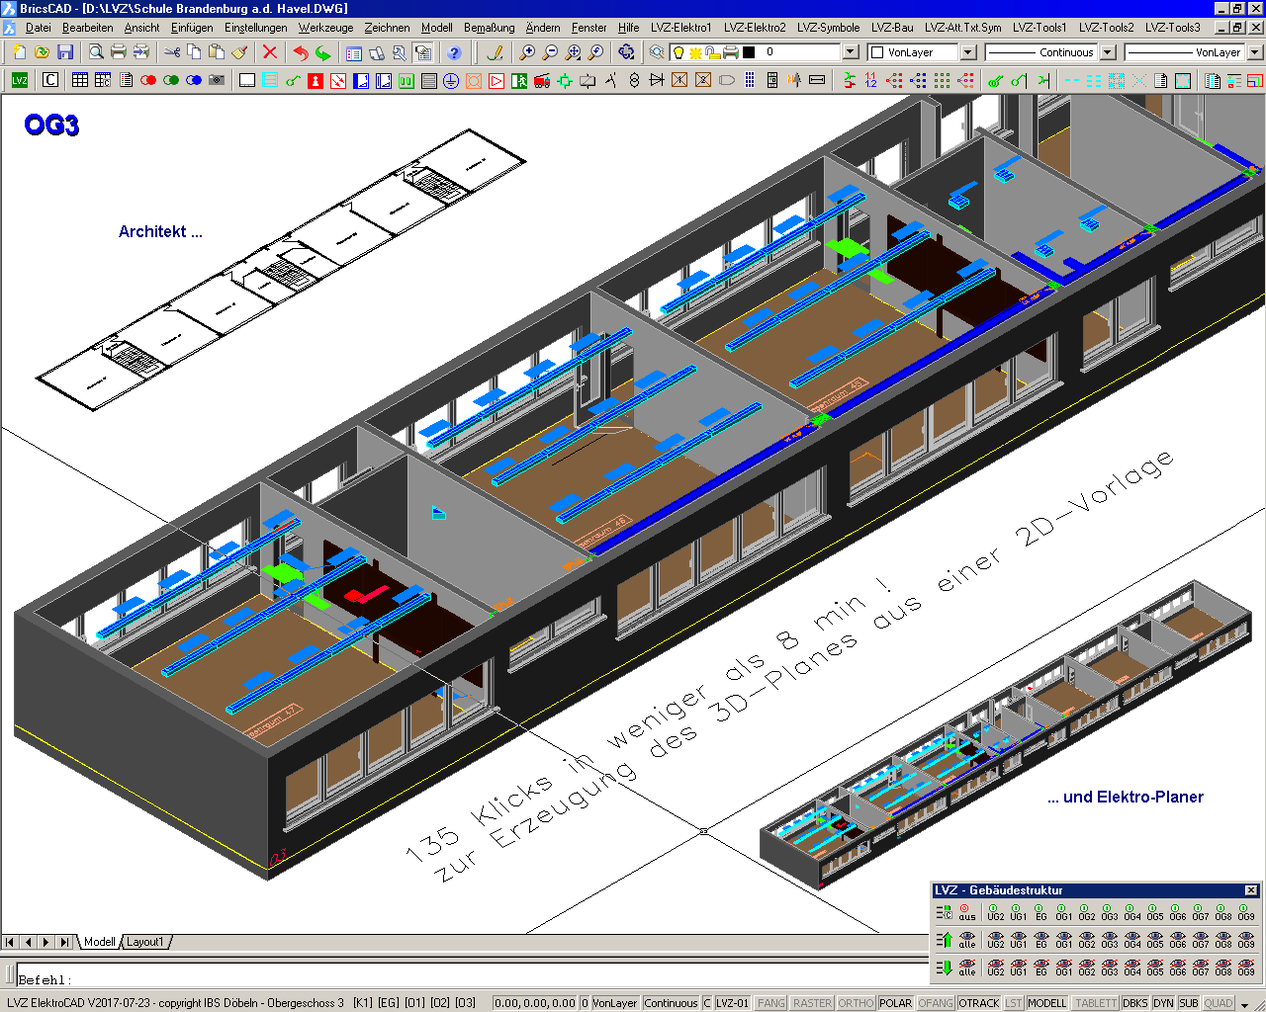Open status bar options arrow at far right
The height and width of the screenshot is (1012, 1266).
[1245, 1004]
